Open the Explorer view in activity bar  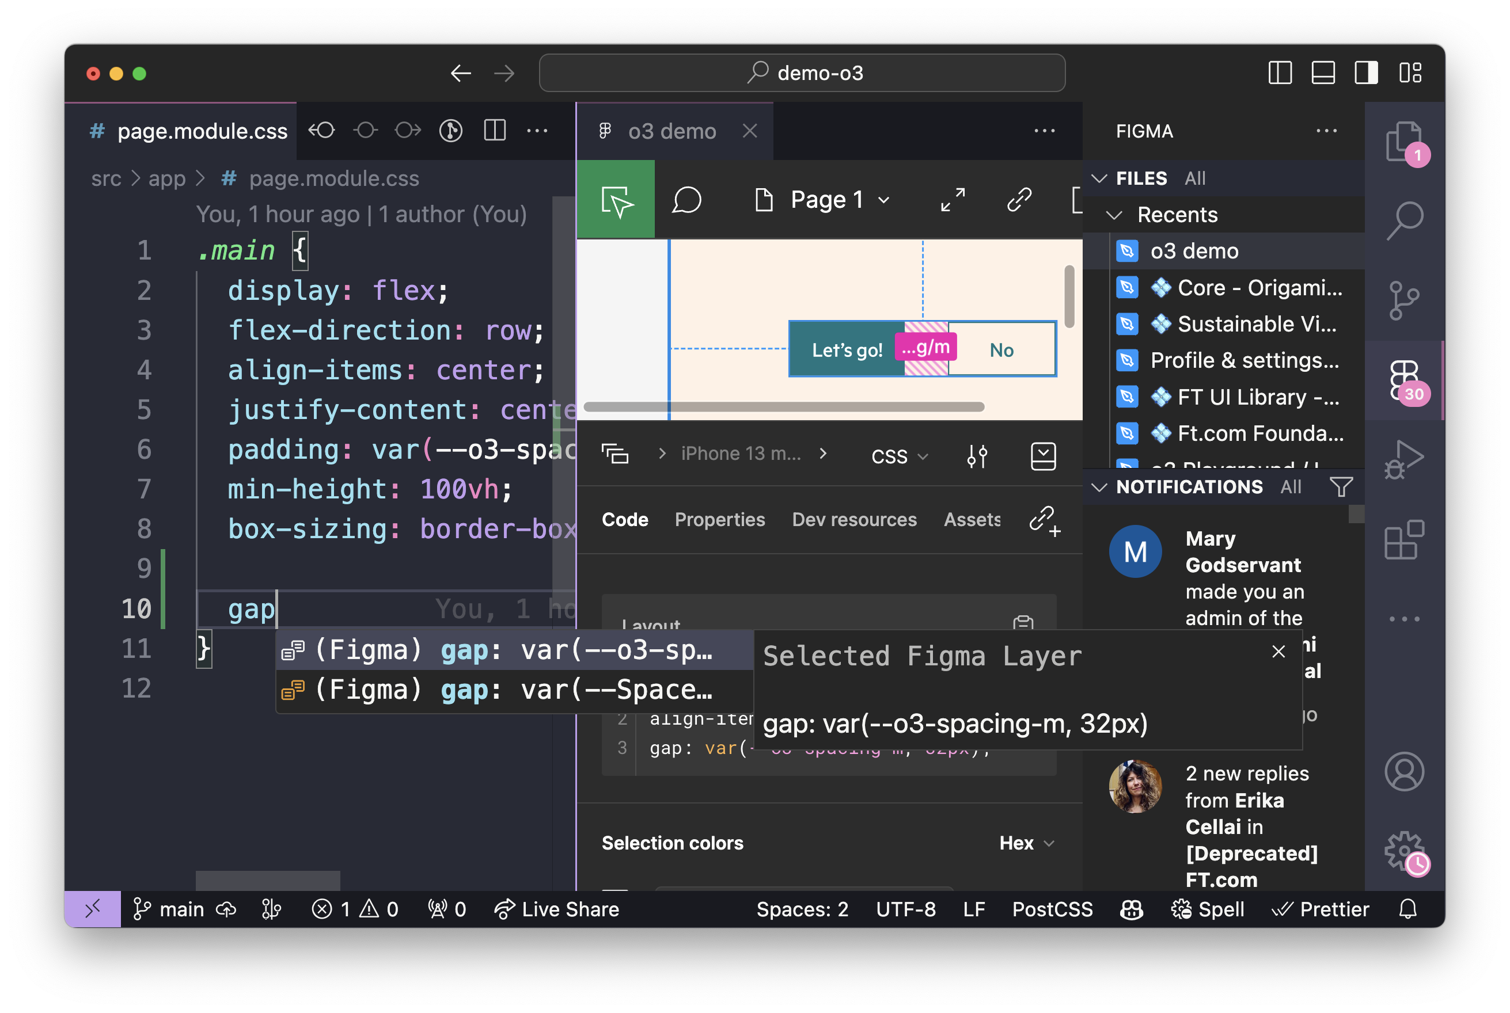1404,142
